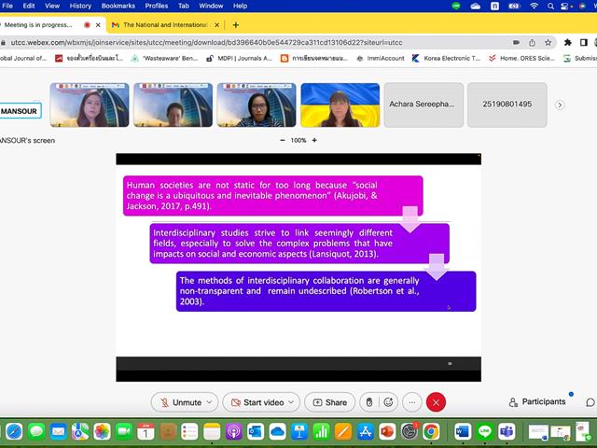Click the raise hand icon
597x448 pixels.
coord(369,402)
